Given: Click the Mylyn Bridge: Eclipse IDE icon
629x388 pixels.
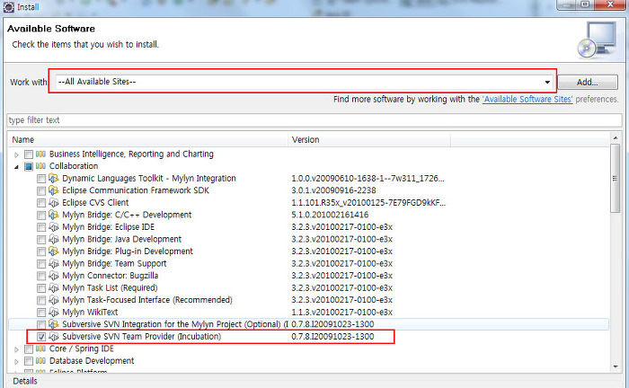Looking at the screenshot, I should (54, 227).
